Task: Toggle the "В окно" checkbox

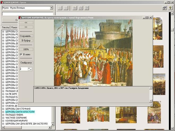Action: (21, 54)
